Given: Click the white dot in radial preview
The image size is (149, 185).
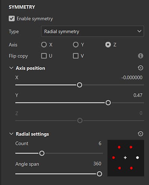Looking at the screenshot, I should point(137,157).
